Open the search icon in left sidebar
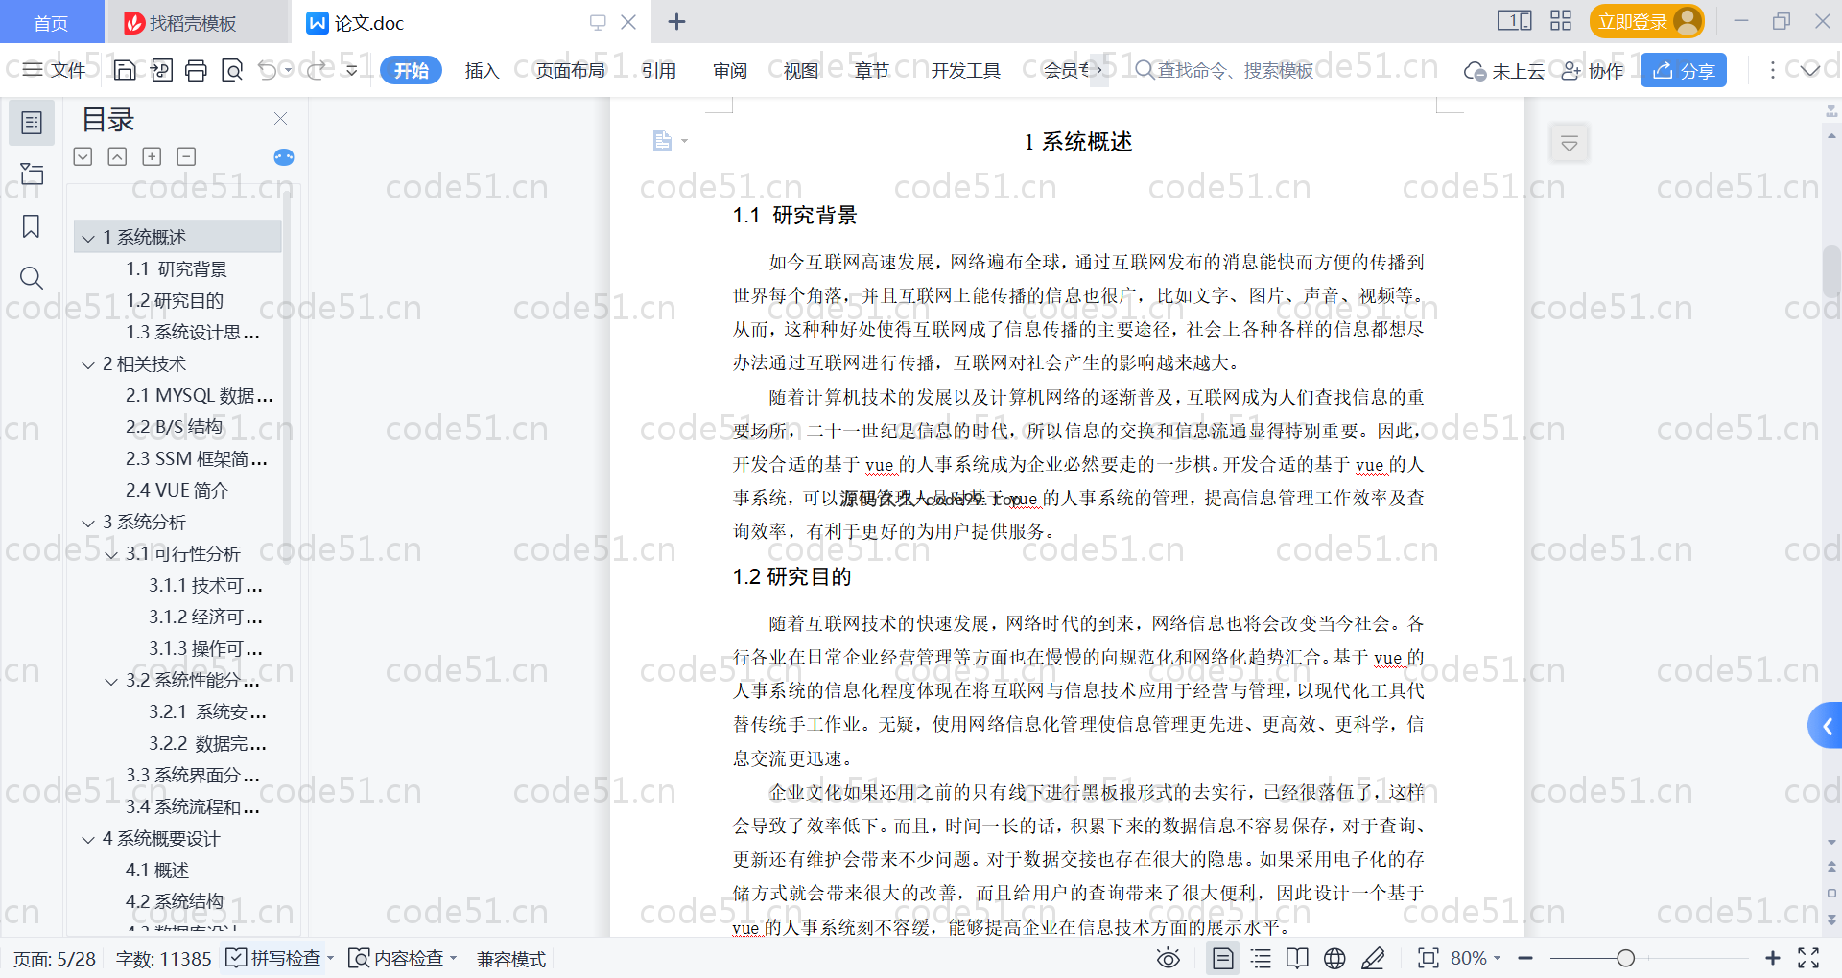Viewport: 1842px width, 978px height. coord(31,278)
